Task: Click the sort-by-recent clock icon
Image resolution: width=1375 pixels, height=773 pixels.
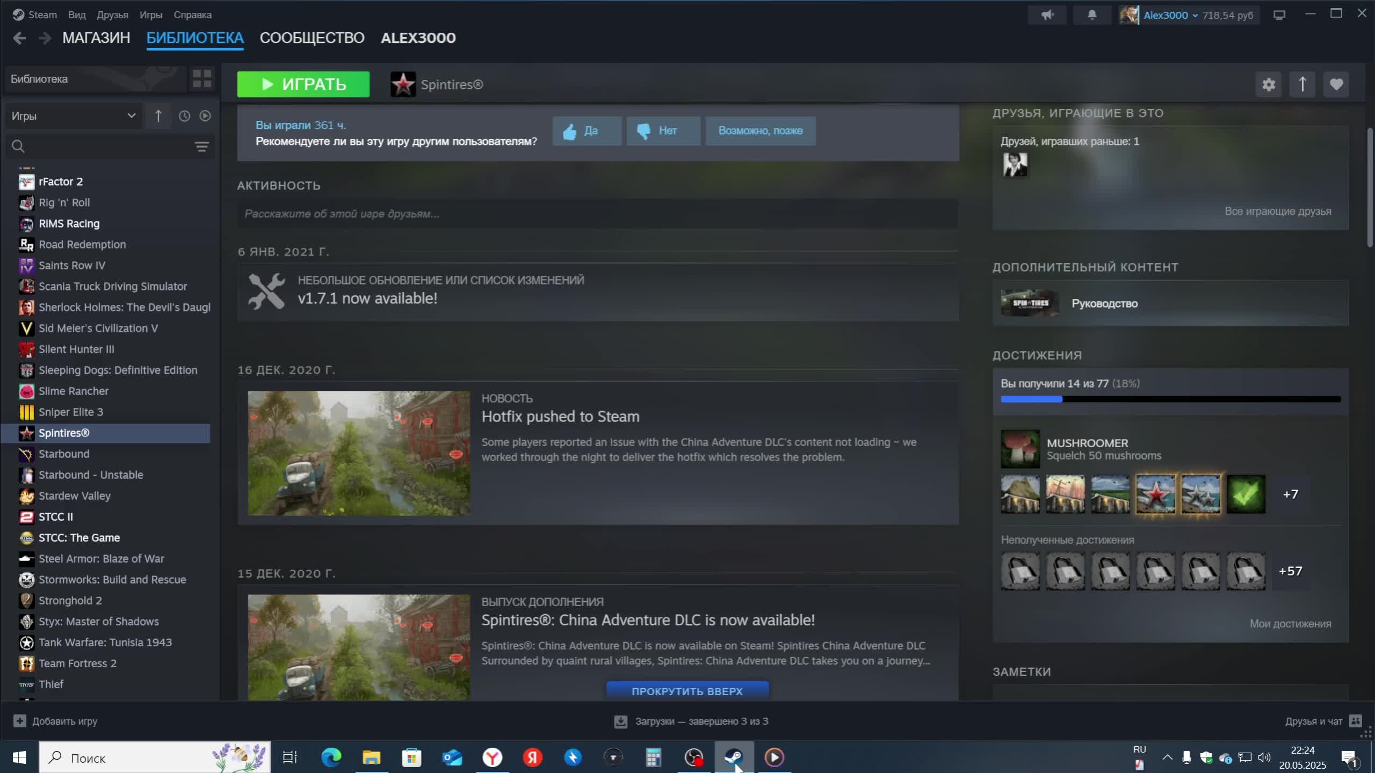Action: click(184, 116)
